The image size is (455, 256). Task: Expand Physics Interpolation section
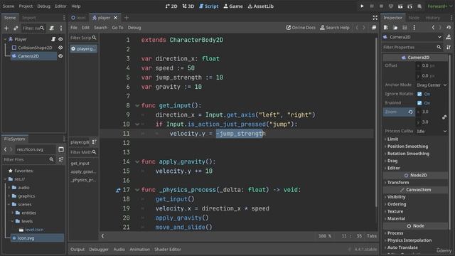click(409, 240)
